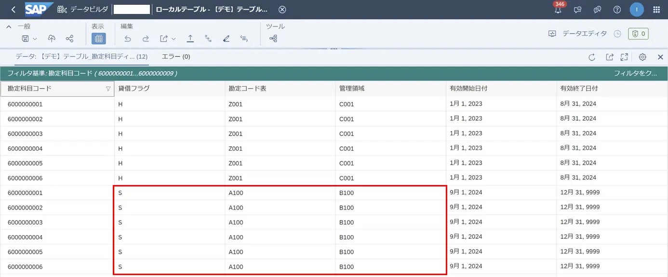
Task: Select the last row A100 cell
Action: (280, 266)
